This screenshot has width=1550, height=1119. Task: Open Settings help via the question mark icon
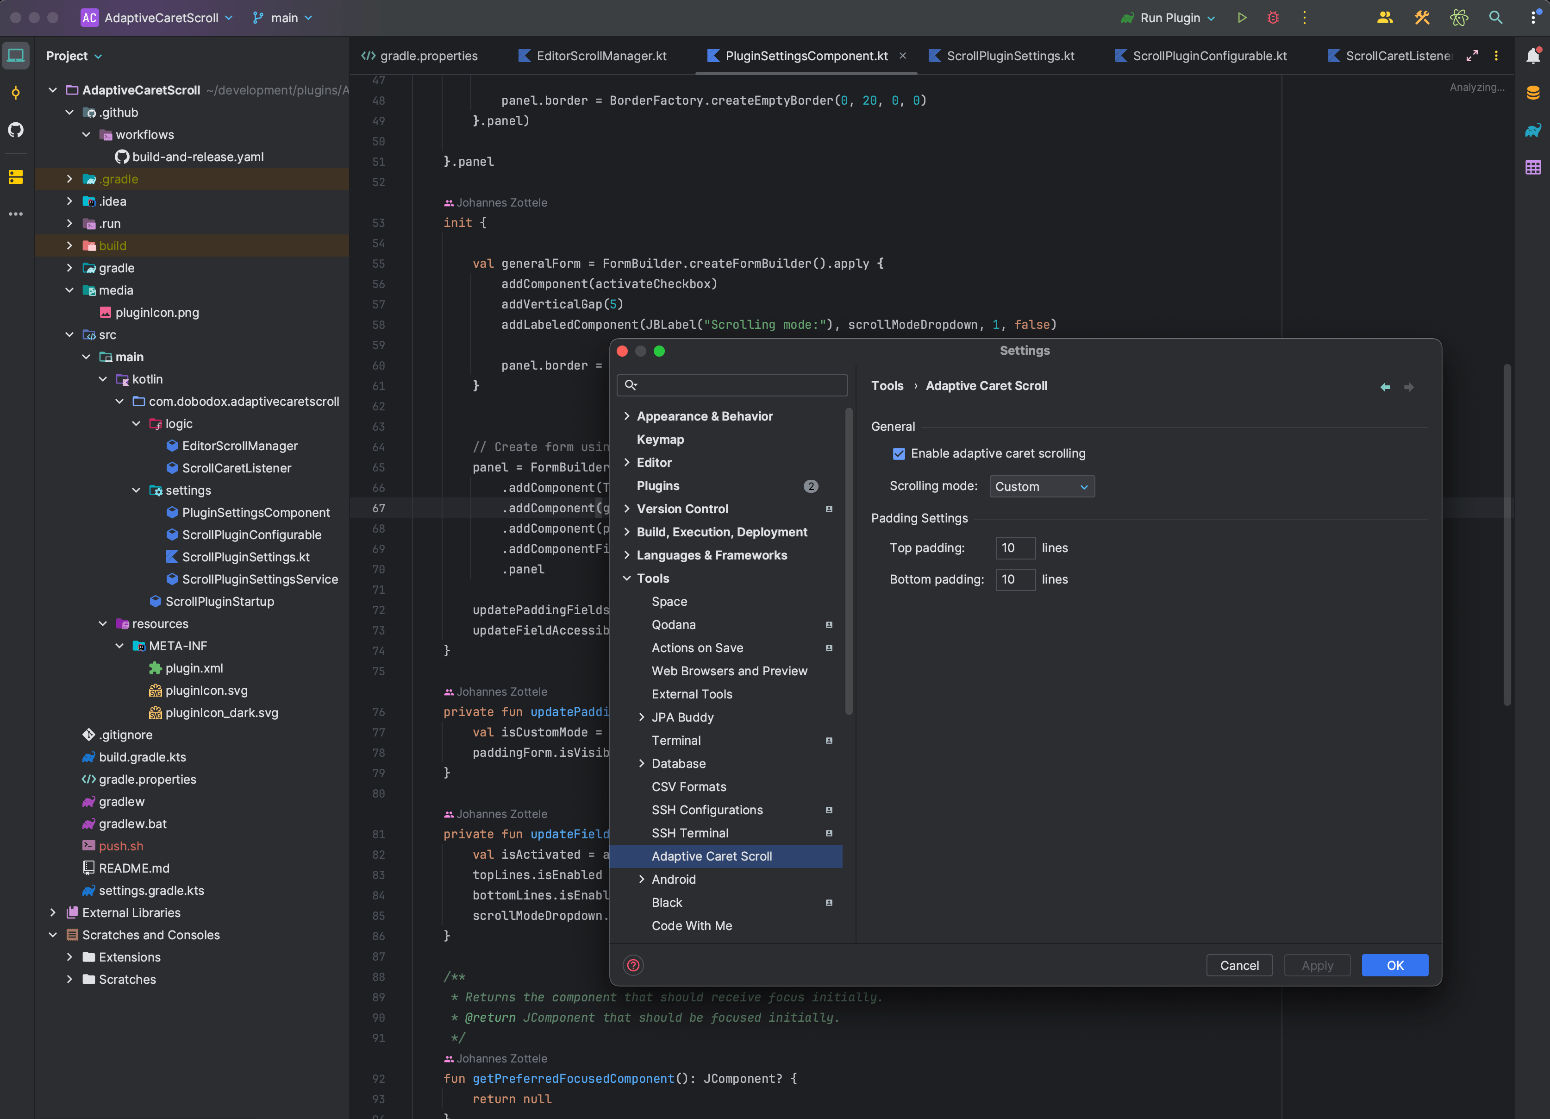click(x=633, y=965)
